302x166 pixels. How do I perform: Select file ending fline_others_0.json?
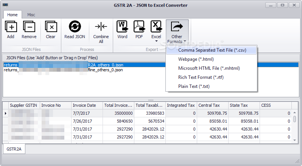[151, 70]
